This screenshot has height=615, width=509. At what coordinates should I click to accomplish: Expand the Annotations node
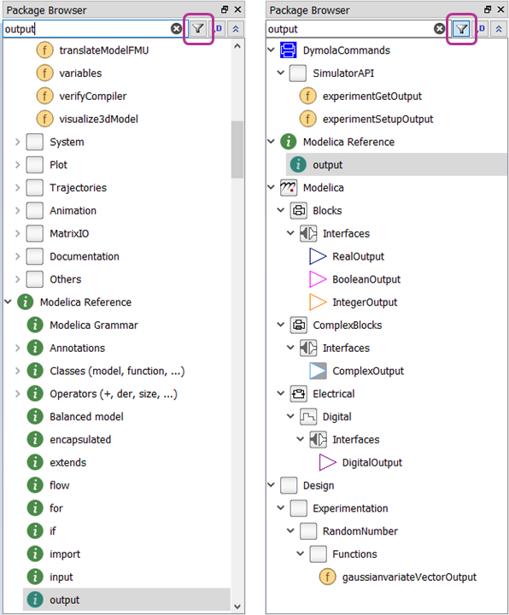[x=17, y=348]
